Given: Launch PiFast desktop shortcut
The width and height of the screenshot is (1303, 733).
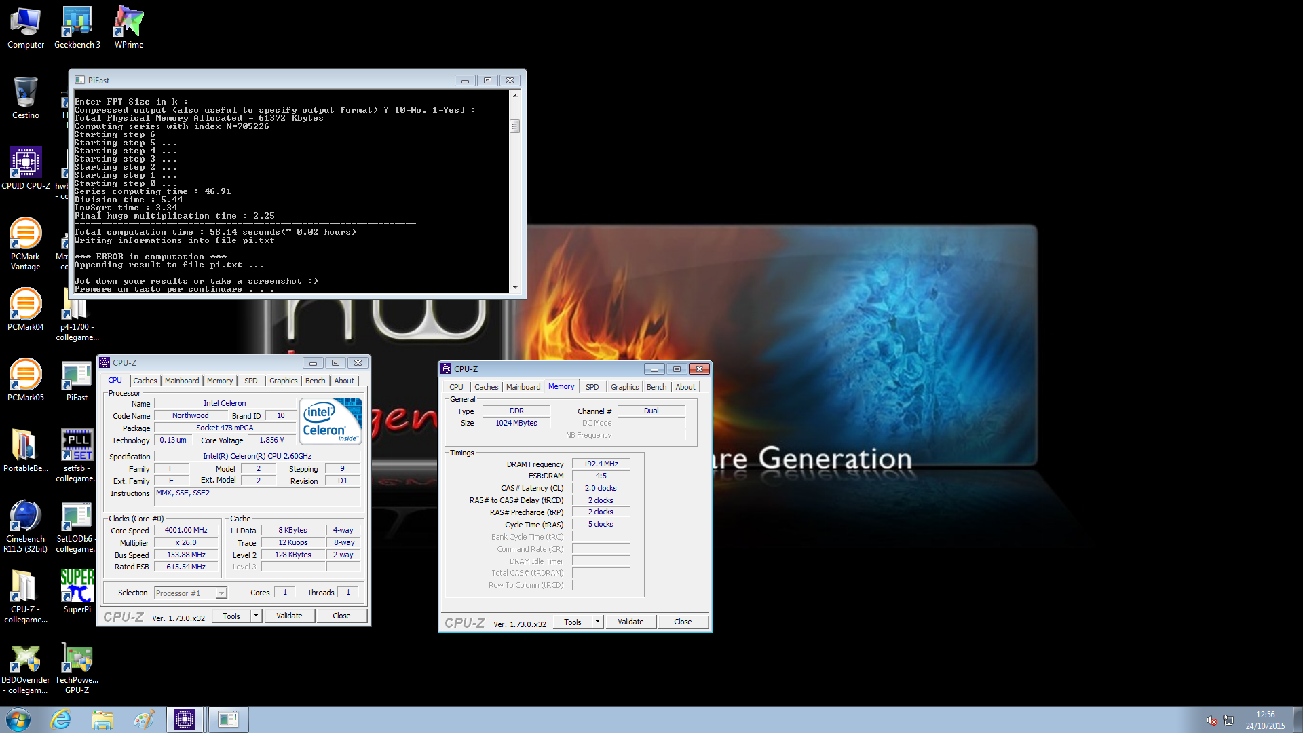Looking at the screenshot, I should (x=77, y=380).
